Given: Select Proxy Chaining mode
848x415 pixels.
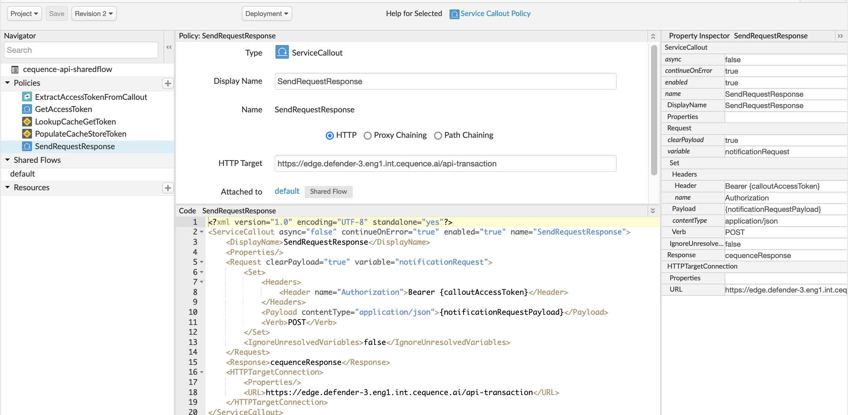Looking at the screenshot, I should point(368,135).
